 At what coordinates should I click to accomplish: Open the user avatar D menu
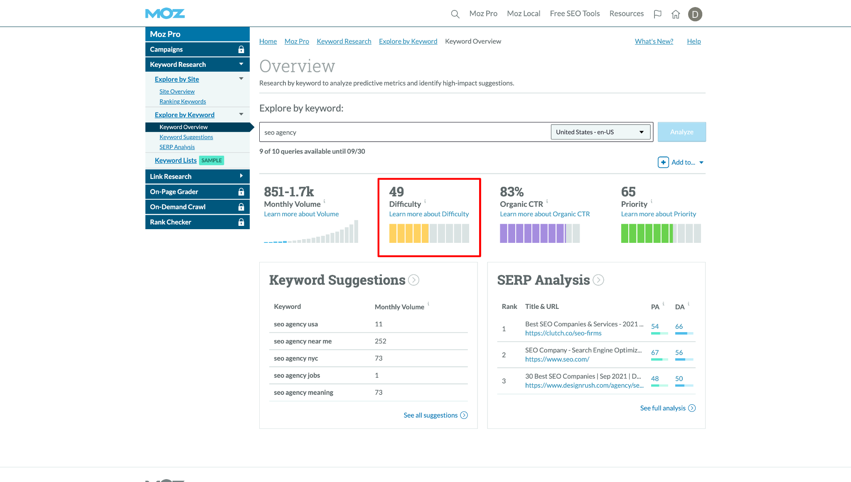click(695, 14)
